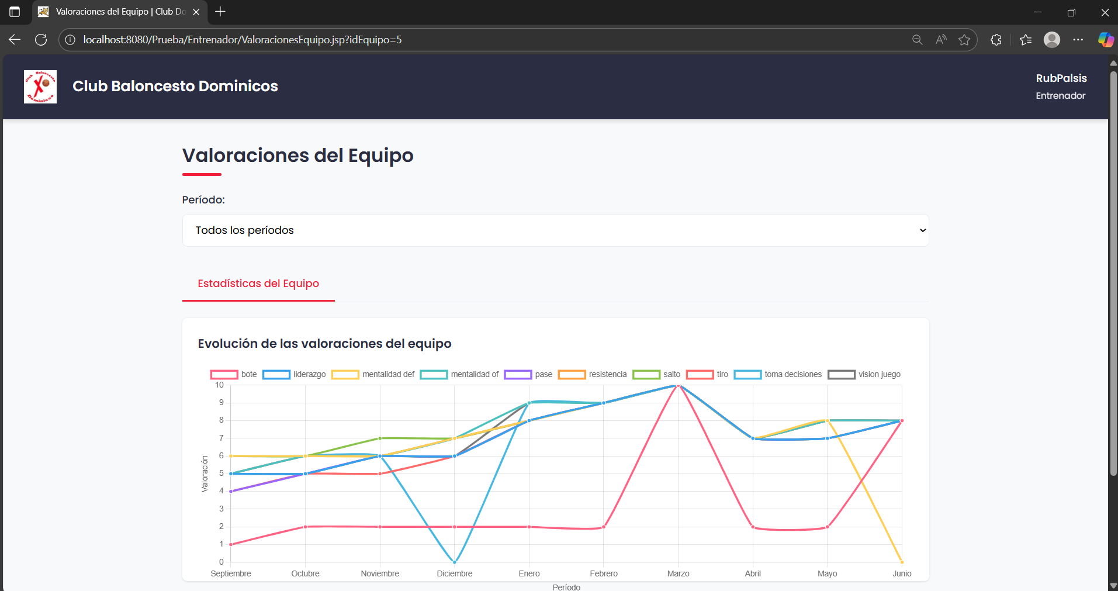Open the browser Extensions icon
This screenshot has width=1118, height=591.
point(996,40)
